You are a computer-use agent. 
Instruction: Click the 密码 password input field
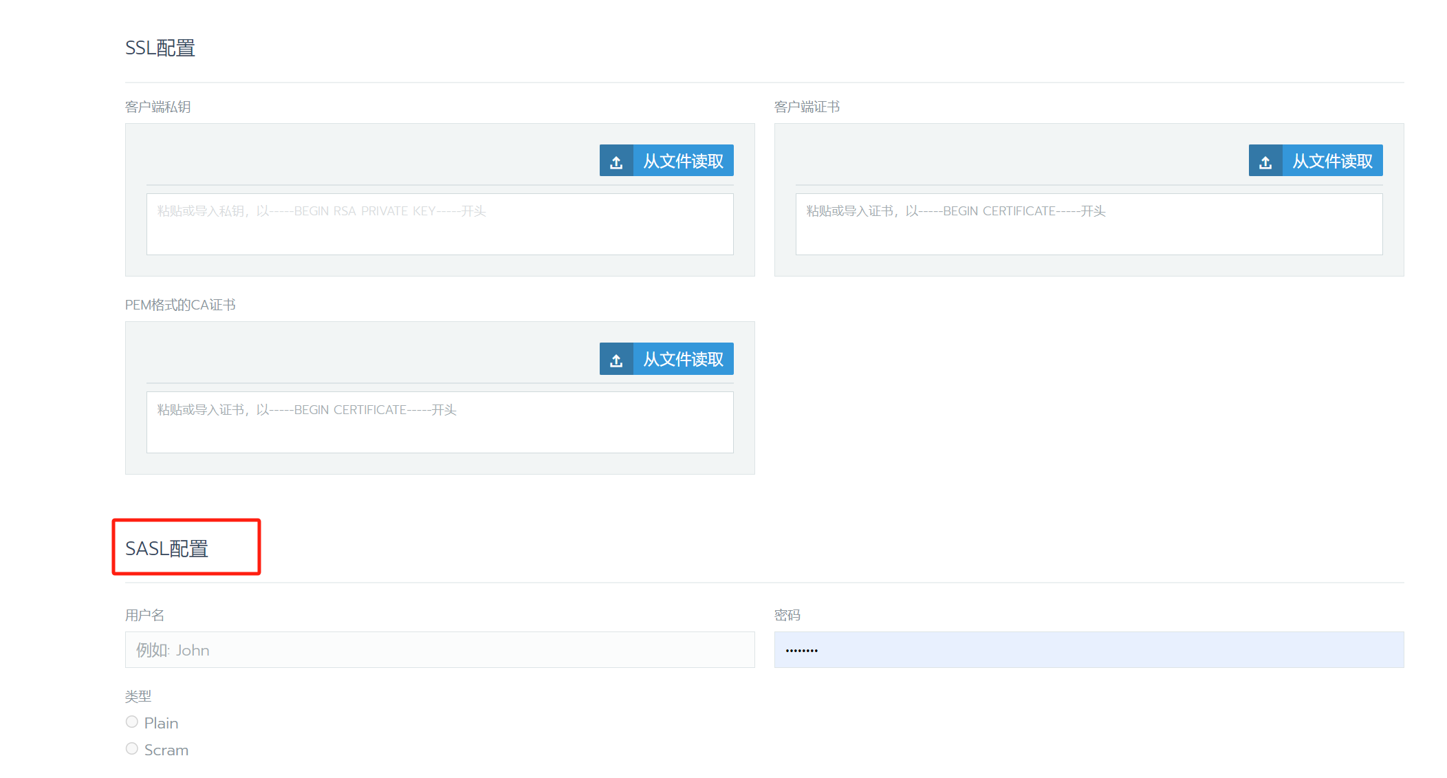point(1089,650)
